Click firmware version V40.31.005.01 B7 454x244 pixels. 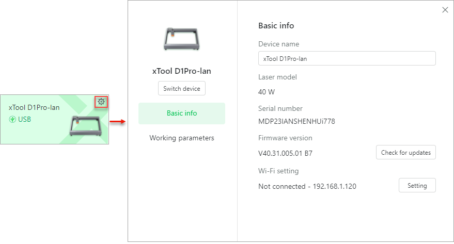coord(285,153)
